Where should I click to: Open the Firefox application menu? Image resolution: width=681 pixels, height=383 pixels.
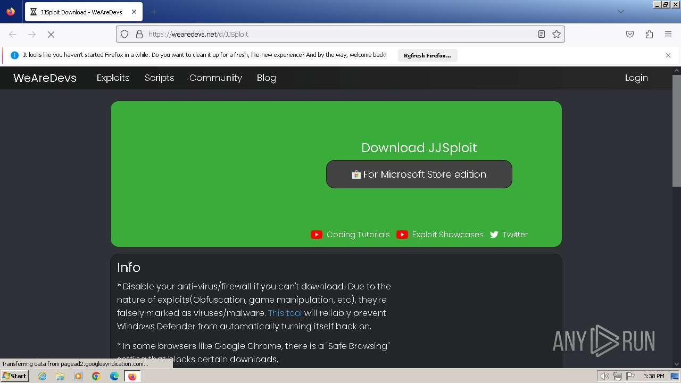[668, 34]
